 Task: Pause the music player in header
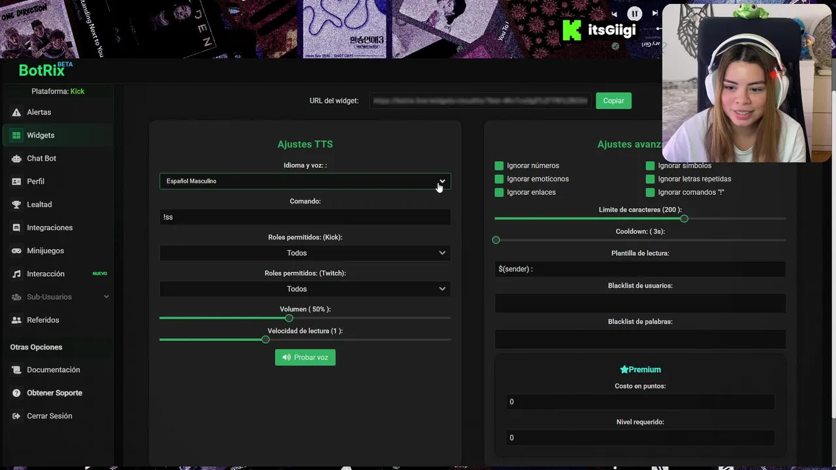point(634,13)
